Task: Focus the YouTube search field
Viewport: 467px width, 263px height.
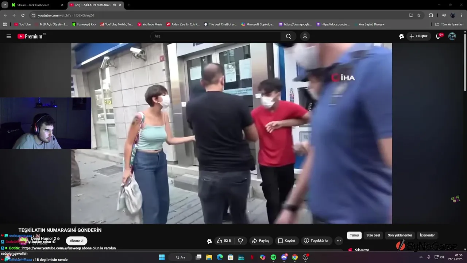Action: coord(215,36)
